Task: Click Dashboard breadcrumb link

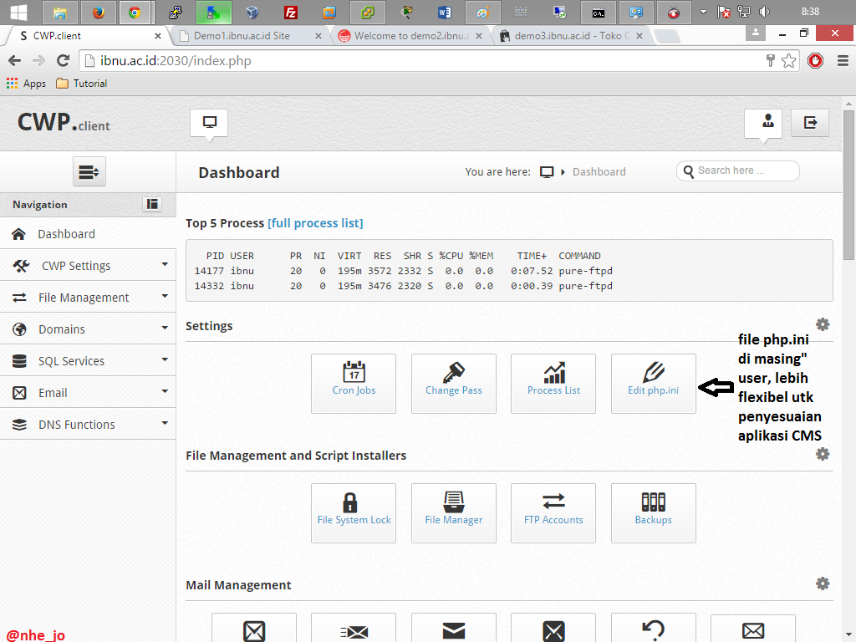Action: [x=599, y=172]
